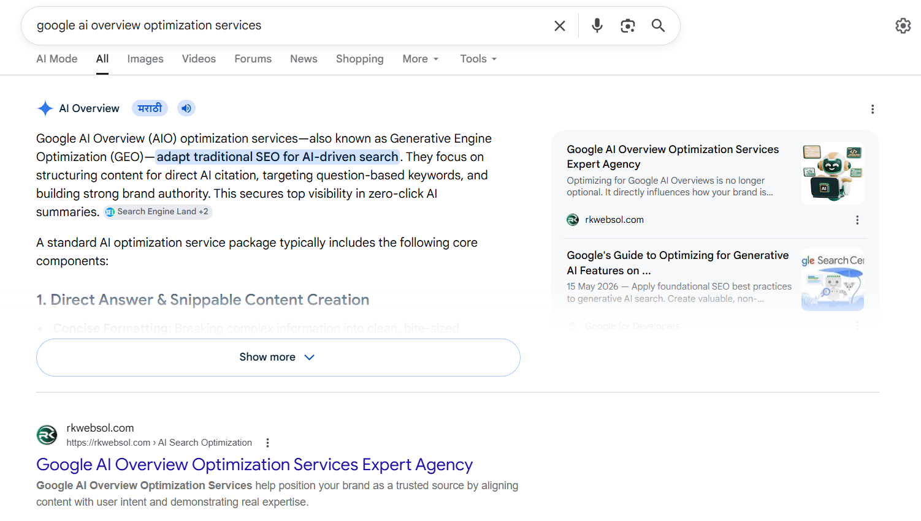Viewport: 921px width, 521px height.
Task: Open Google AI Overview Optimization Services Expert Agency result
Action: pyautogui.click(x=254, y=465)
